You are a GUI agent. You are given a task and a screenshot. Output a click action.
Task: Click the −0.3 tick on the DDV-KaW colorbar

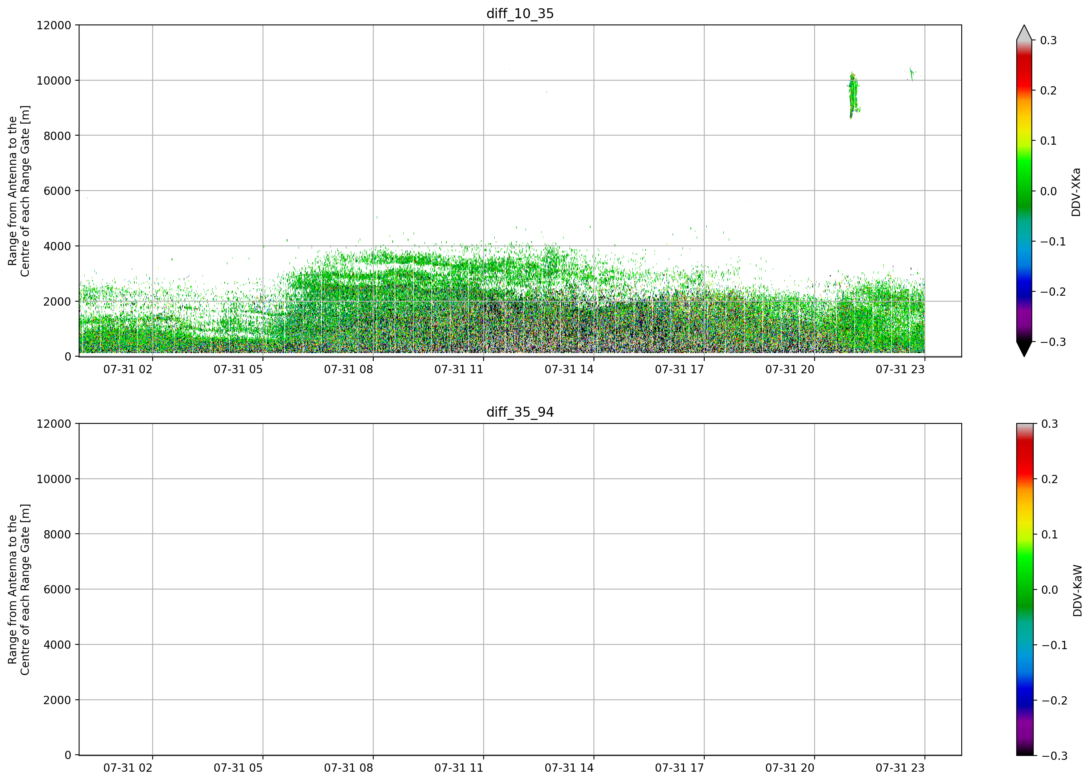(1054, 756)
